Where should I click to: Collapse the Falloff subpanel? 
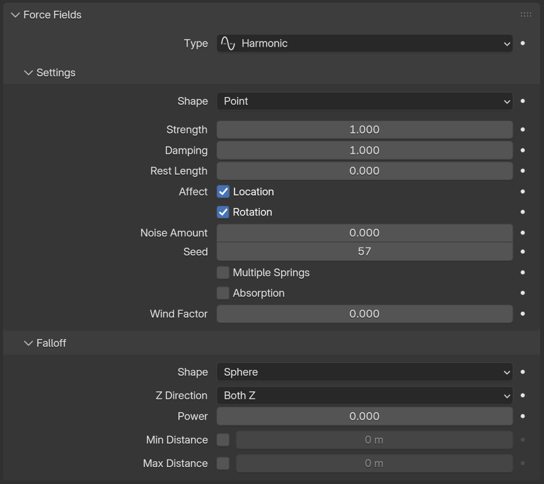tap(28, 343)
